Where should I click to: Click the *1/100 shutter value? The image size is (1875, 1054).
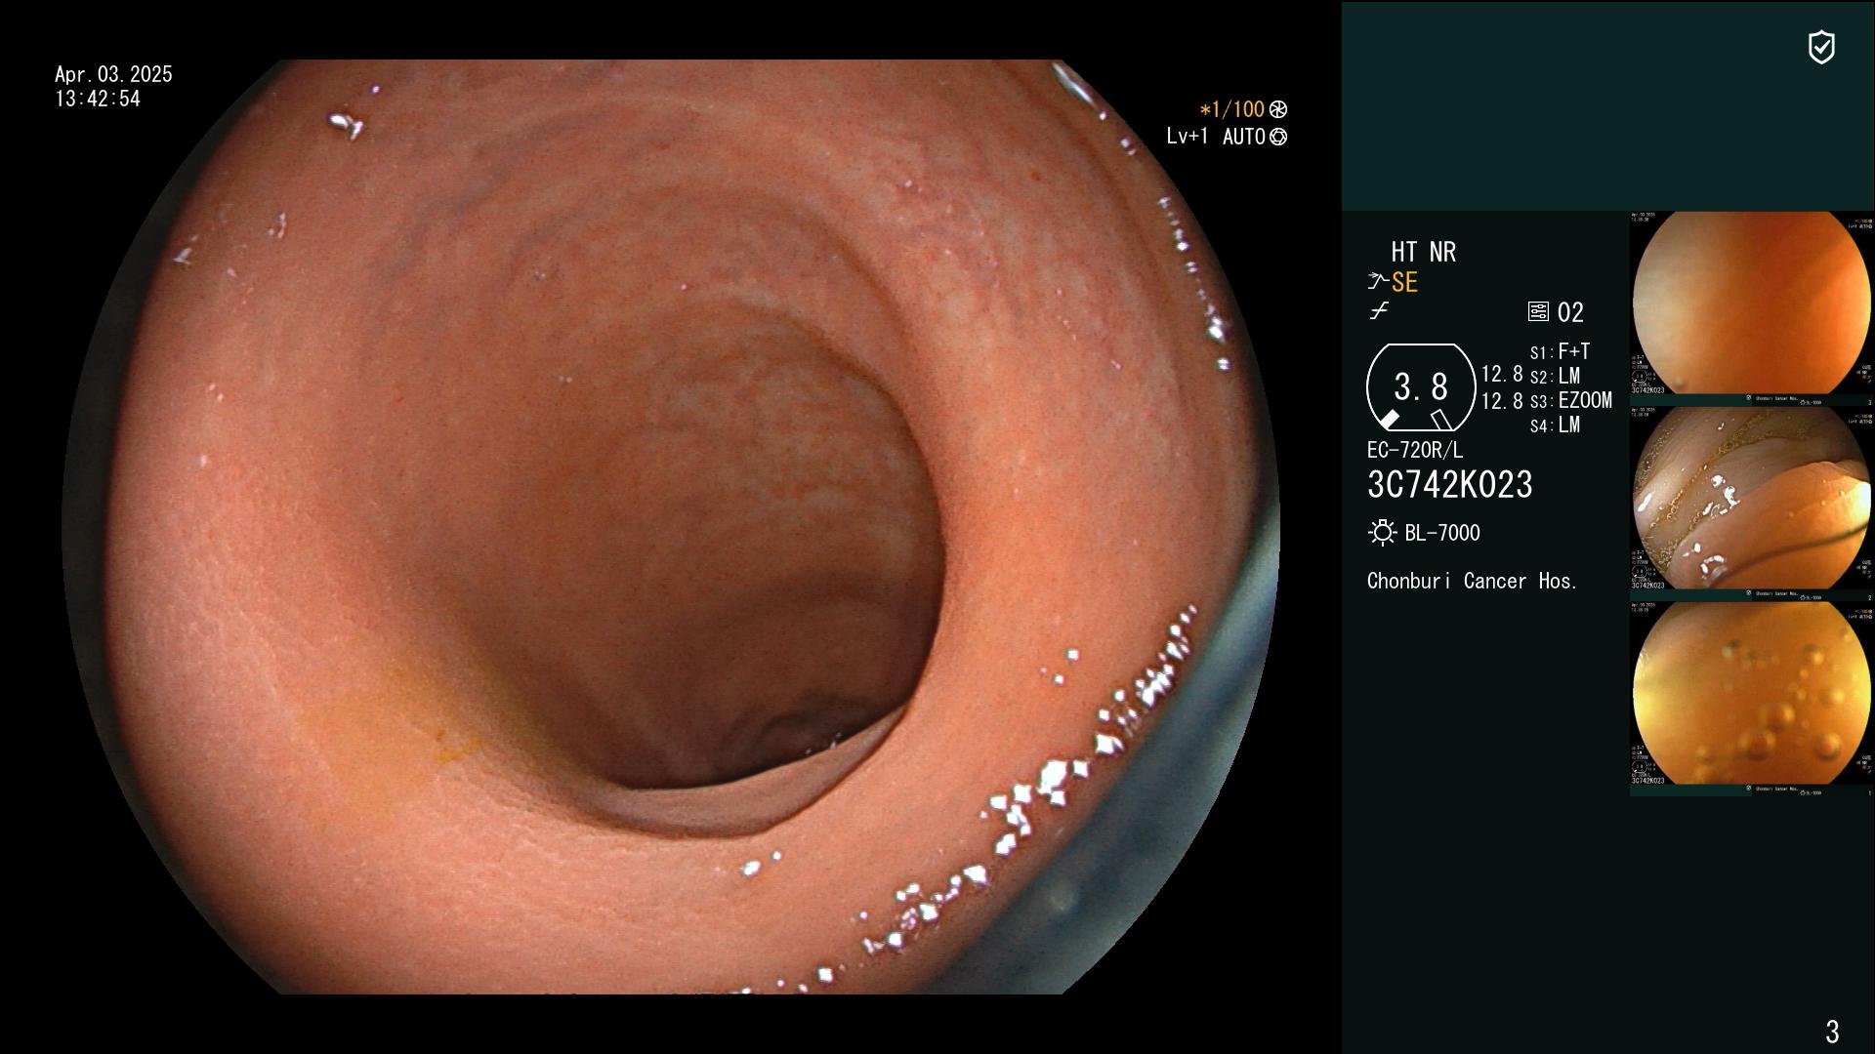coord(1231,110)
